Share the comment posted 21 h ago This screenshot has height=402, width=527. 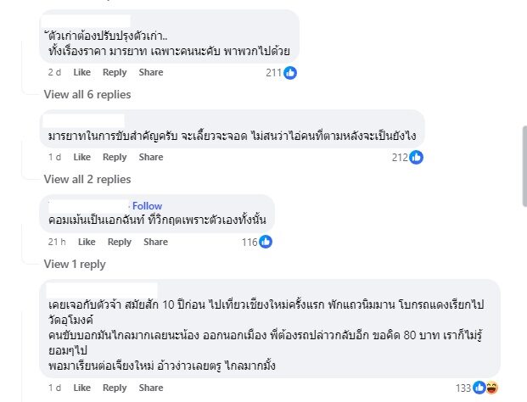coord(155,242)
